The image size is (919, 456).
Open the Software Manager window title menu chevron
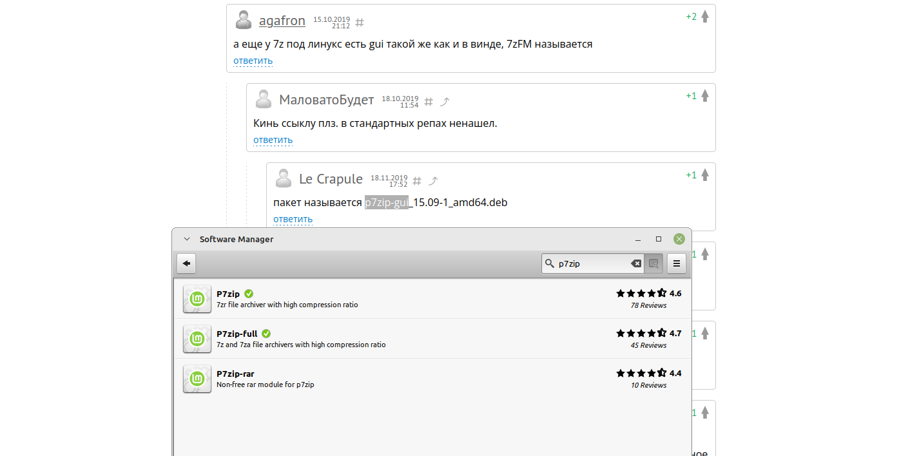tap(187, 239)
